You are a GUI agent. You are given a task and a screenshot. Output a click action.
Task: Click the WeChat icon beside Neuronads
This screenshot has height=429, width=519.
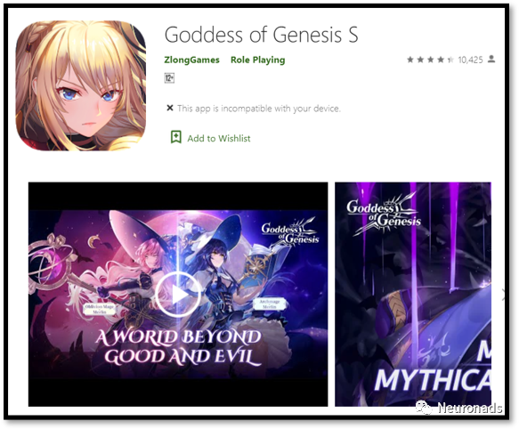pos(424,407)
